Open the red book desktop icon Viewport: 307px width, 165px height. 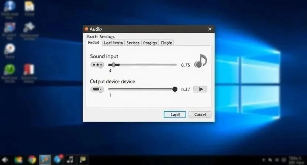coord(29,69)
